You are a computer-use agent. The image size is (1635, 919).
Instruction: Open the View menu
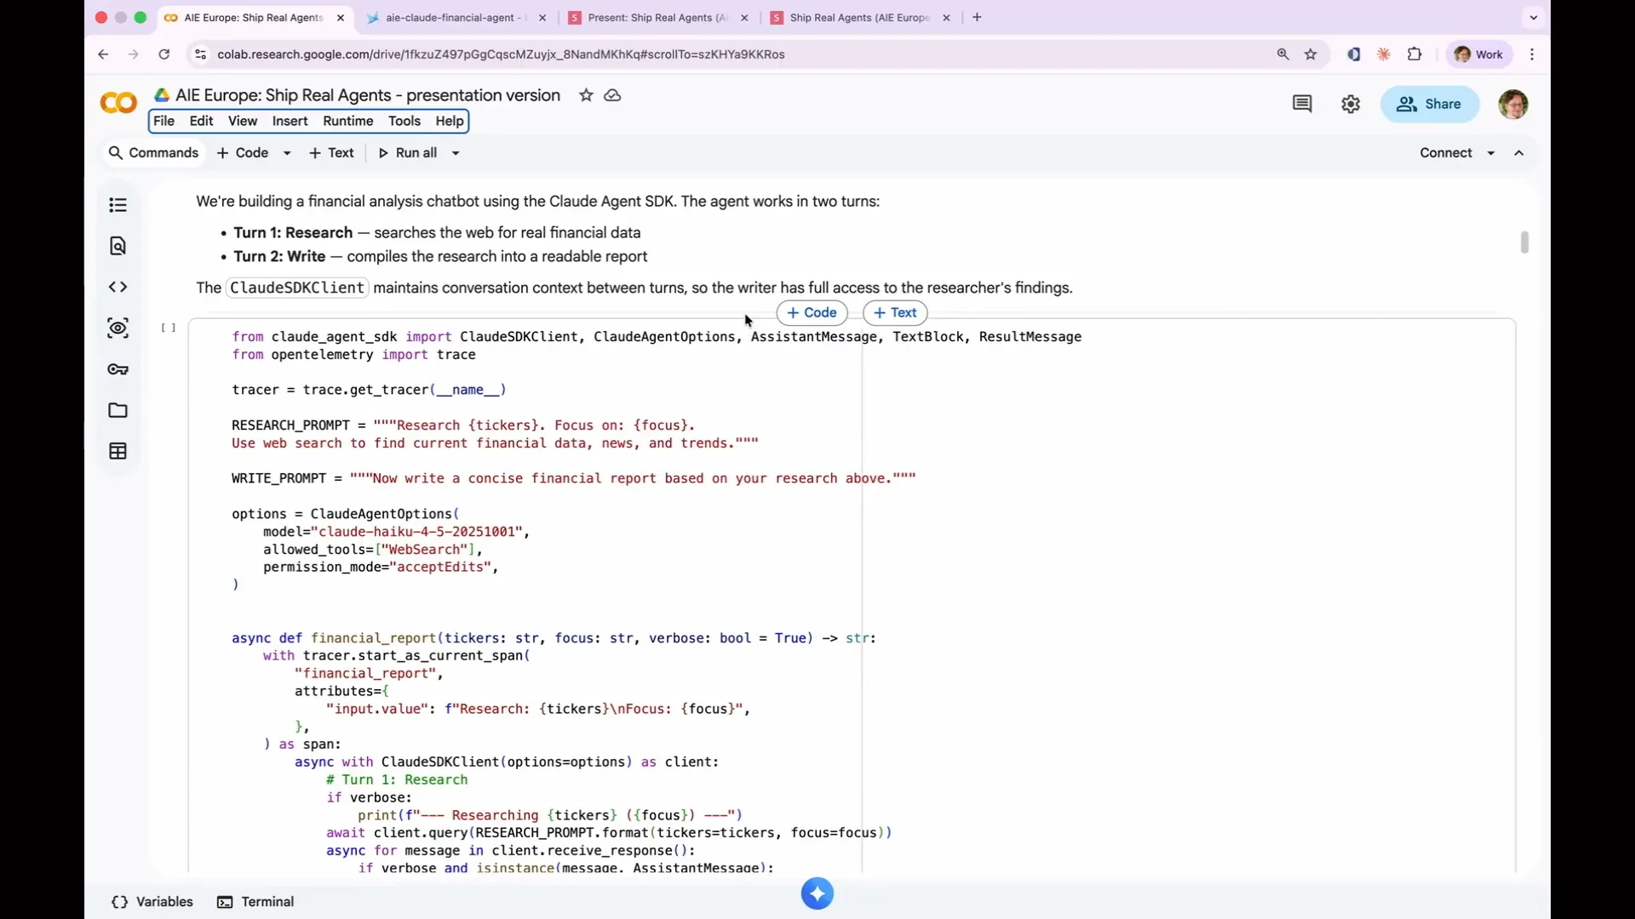(x=243, y=121)
